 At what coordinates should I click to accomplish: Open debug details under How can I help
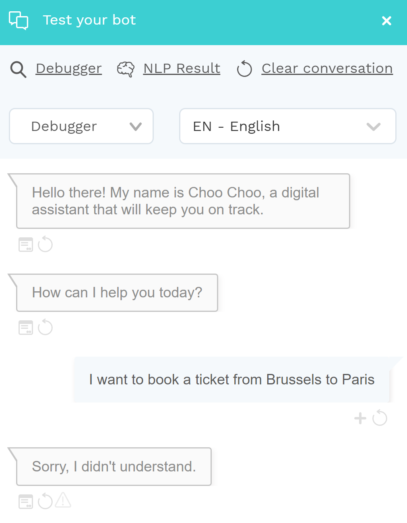26,328
